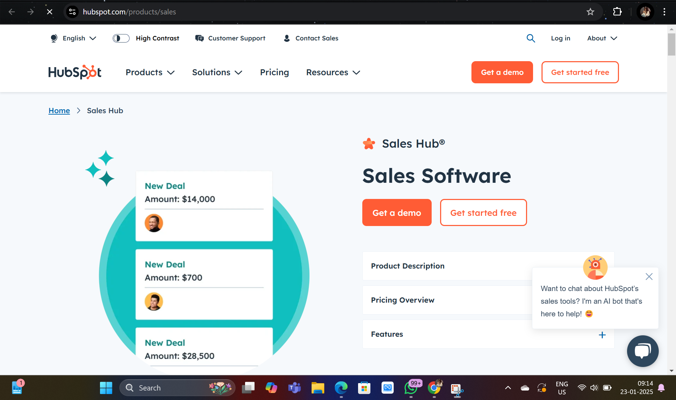This screenshot has width=676, height=400.
Task: Click hero Get started free button
Action: point(483,213)
